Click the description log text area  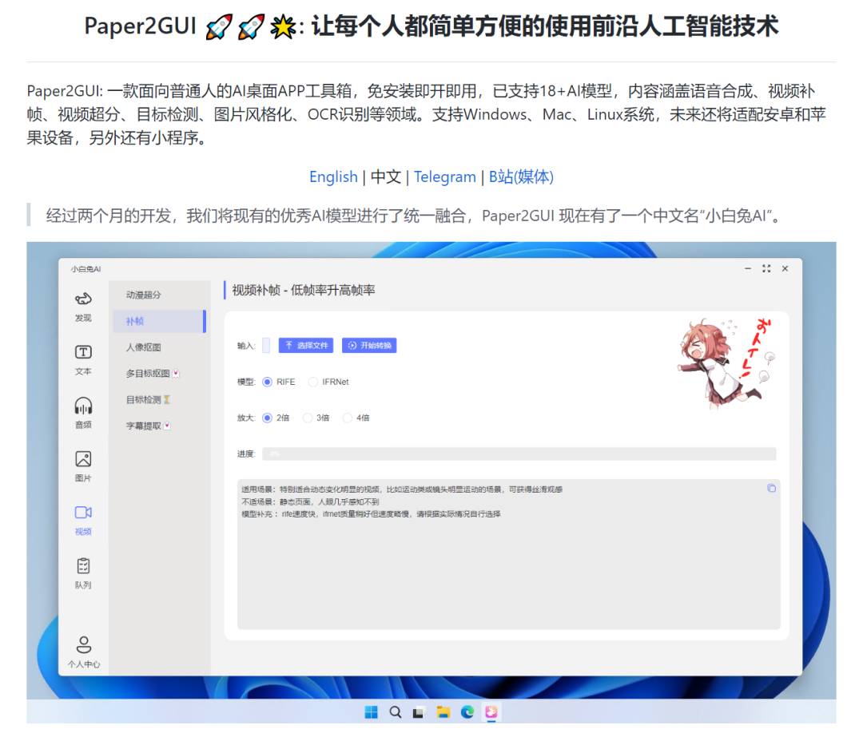(x=508, y=554)
